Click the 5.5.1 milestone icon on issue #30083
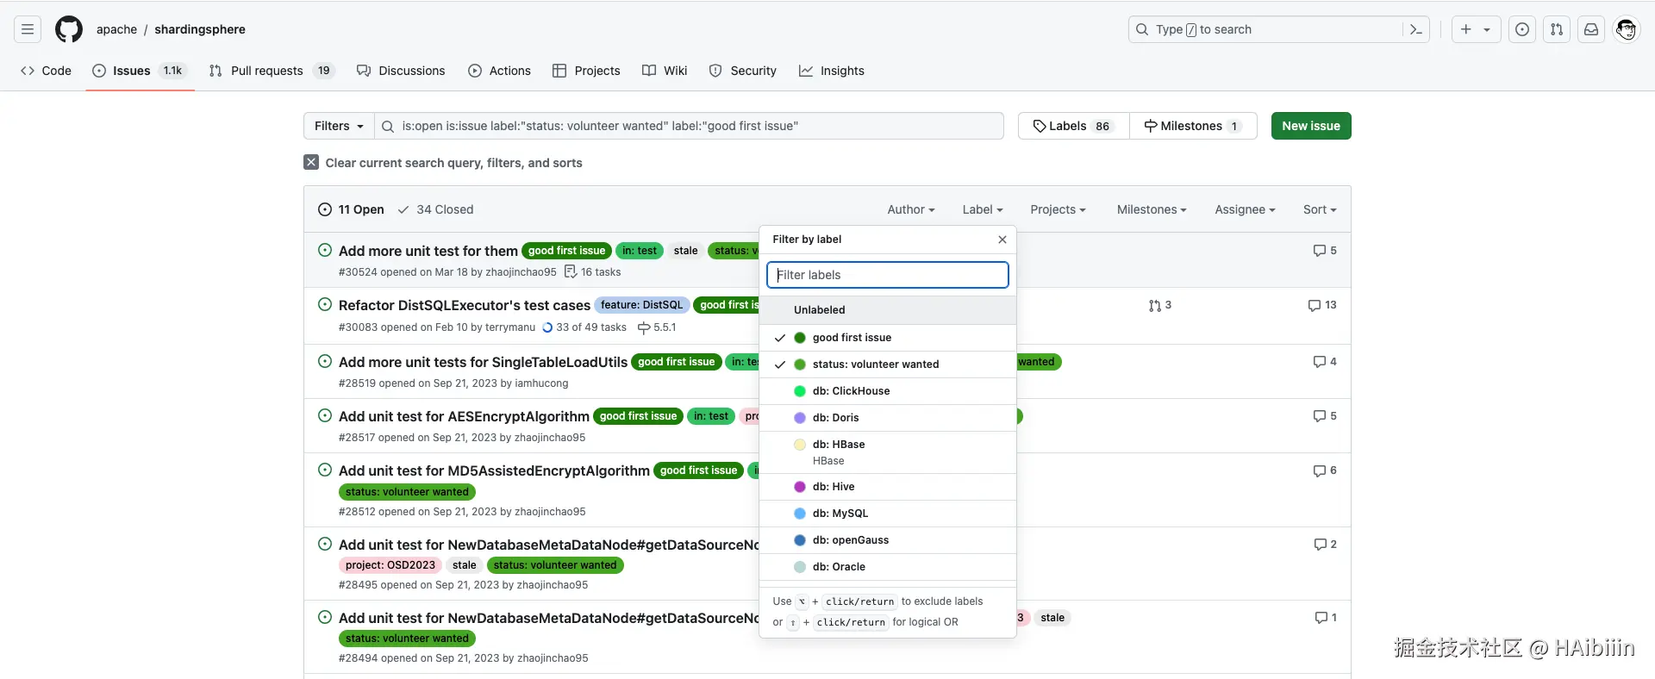The image size is (1655, 679). tap(644, 327)
